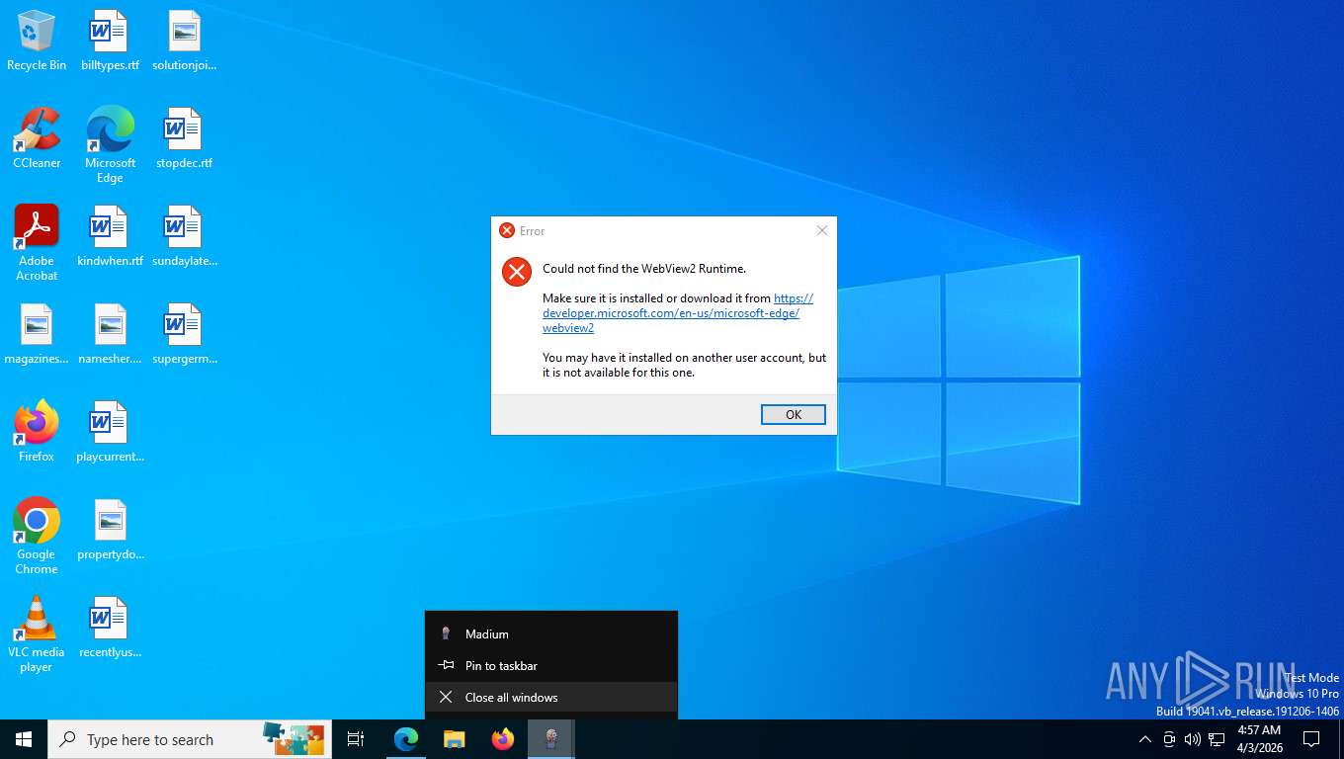Open Task View from the taskbar

(356, 739)
